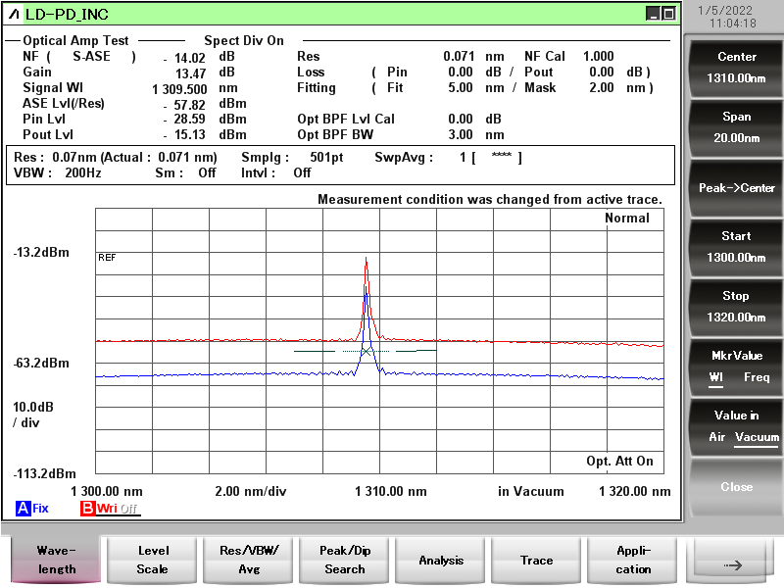Screen dimensions: 784x588
Task: Open the Application function menu
Action: tap(633, 560)
